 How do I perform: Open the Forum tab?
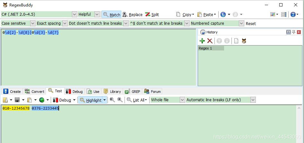pyautogui.click(x=152, y=91)
